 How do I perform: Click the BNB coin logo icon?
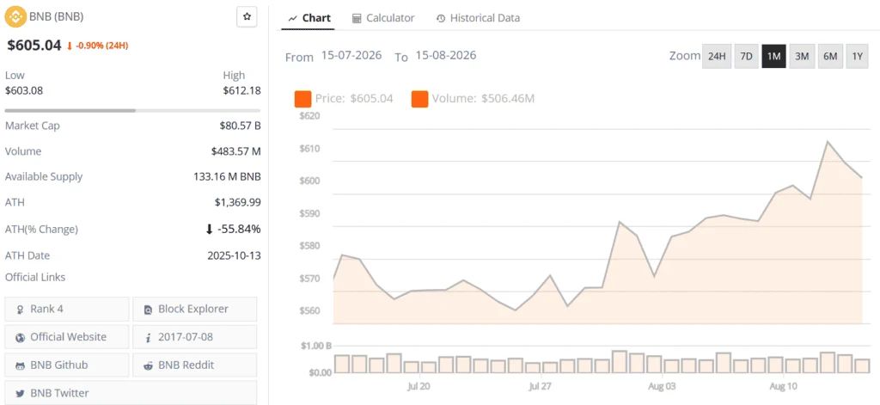click(15, 17)
